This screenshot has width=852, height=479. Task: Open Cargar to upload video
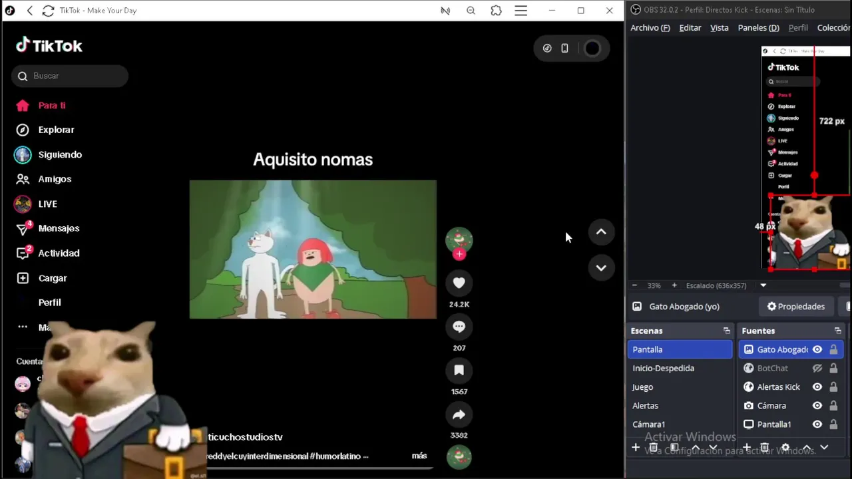(x=42, y=278)
